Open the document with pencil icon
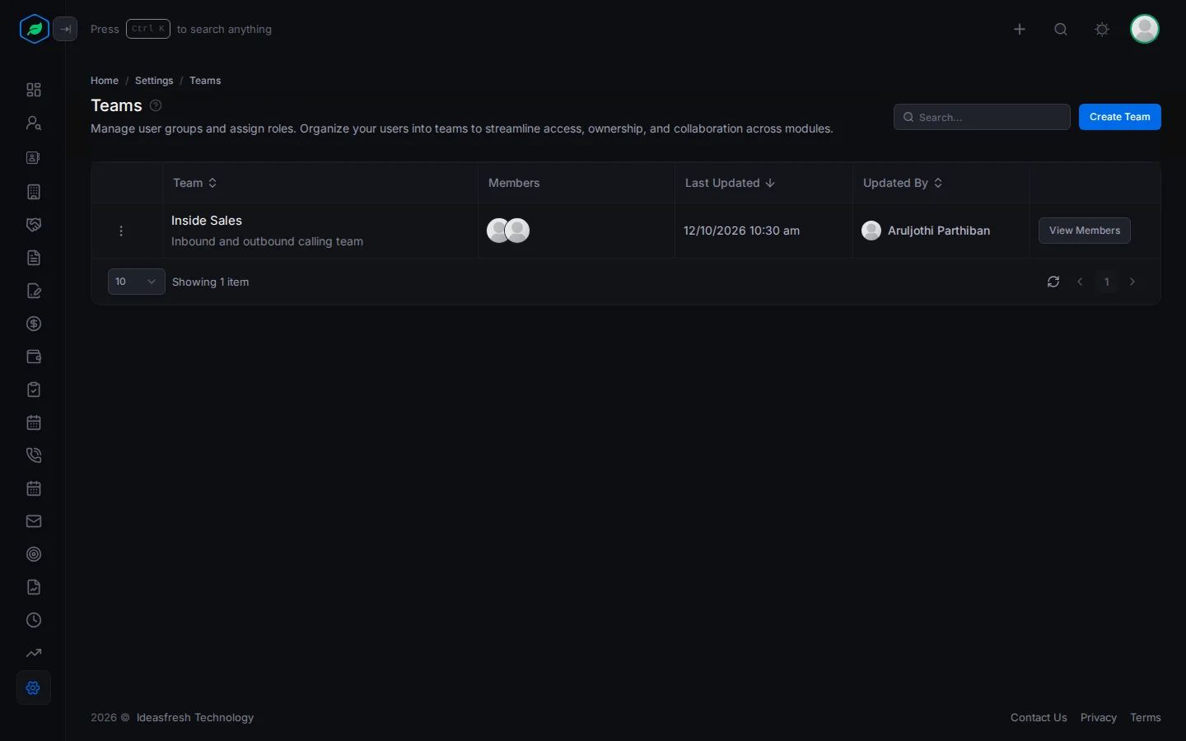Screen dimensions: 1186x741 point(34,291)
